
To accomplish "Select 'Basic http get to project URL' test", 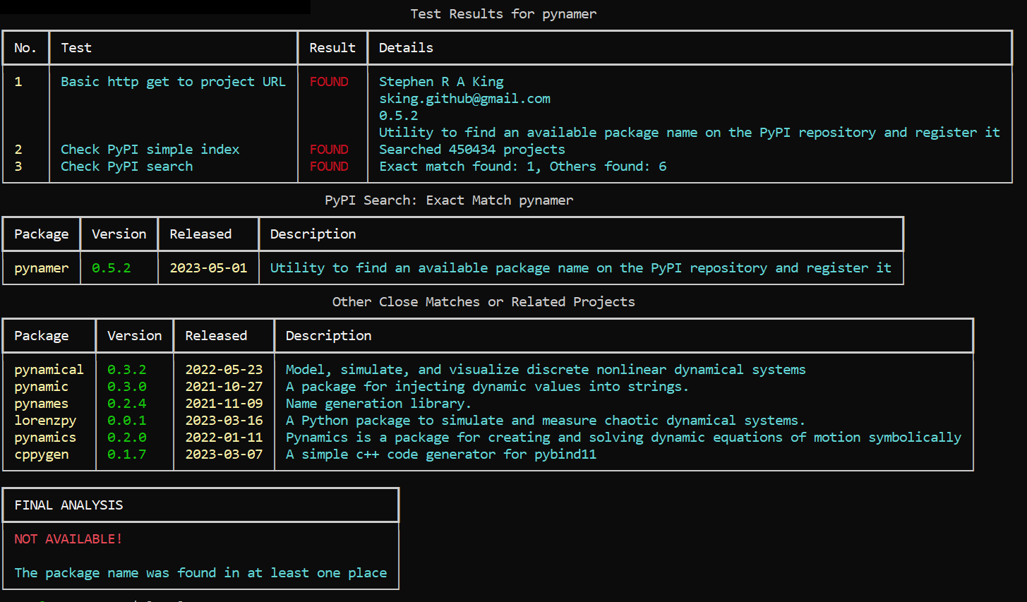I will [x=173, y=82].
